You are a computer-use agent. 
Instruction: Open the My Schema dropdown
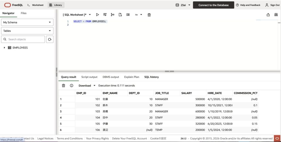tap(27, 22)
